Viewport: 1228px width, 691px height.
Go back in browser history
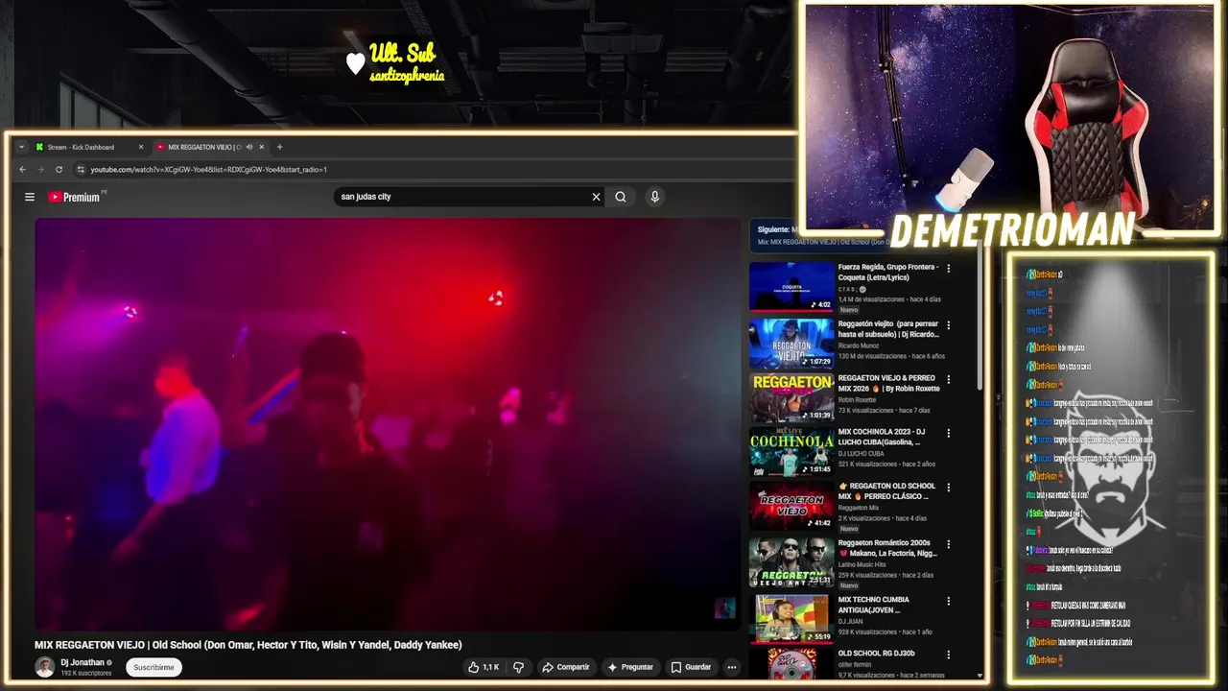pyautogui.click(x=23, y=170)
